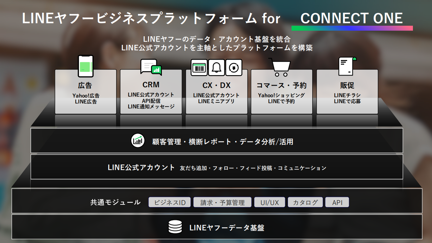The height and width of the screenshot is (243, 432).
Task: Select the API配信 text
Action: (x=151, y=101)
